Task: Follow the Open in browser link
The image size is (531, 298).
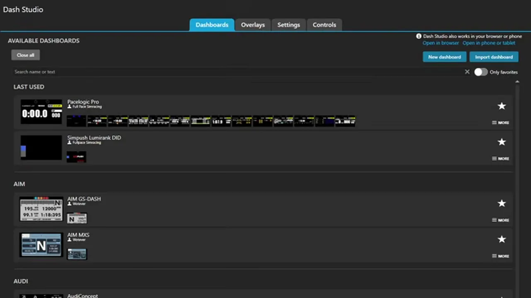Action: [x=441, y=43]
